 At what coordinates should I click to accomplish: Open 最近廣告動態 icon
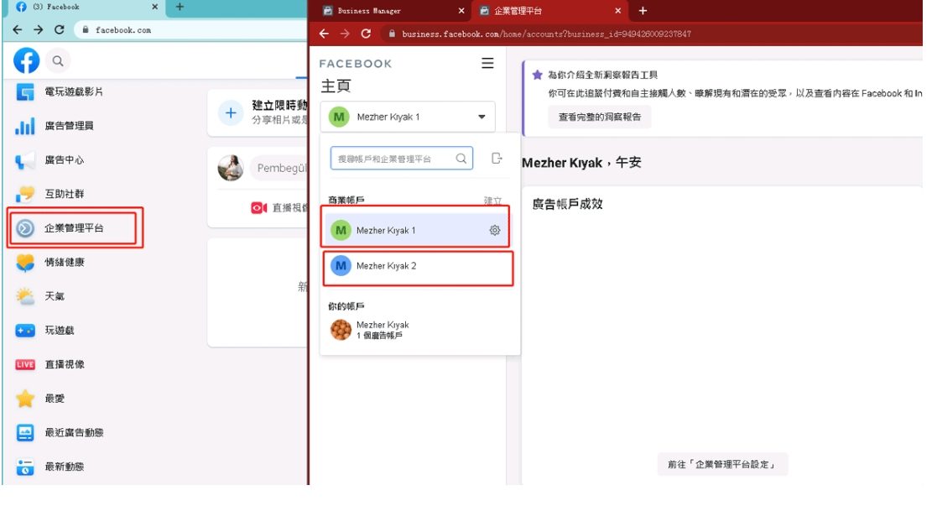point(25,433)
